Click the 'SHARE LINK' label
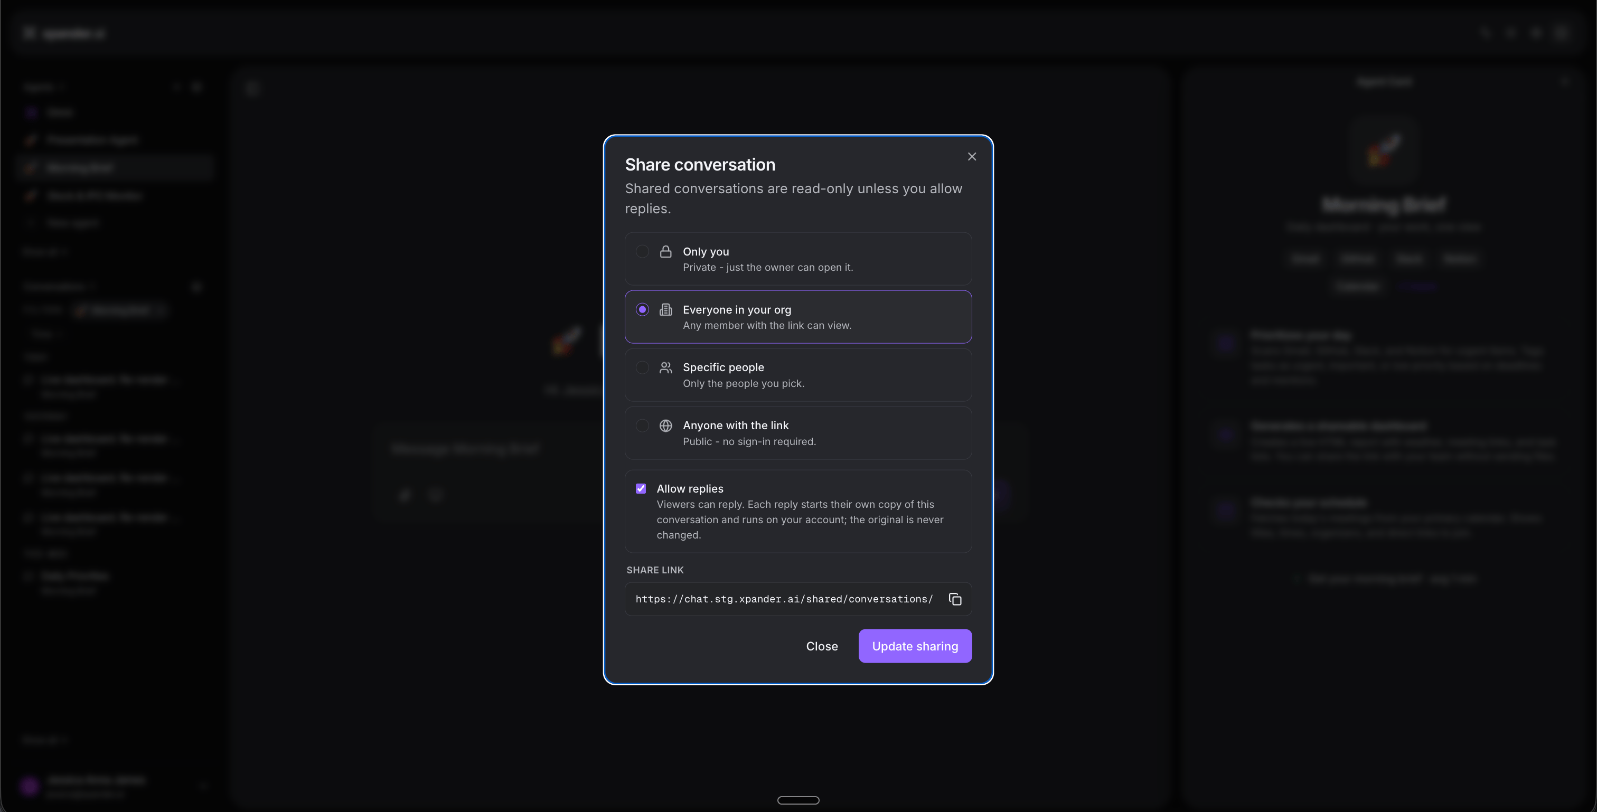The width and height of the screenshot is (1597, 812). pyautogui.click(x=655, y=570)
